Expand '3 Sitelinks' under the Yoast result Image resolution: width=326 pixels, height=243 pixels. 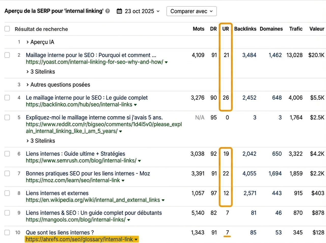click(40, 71)
